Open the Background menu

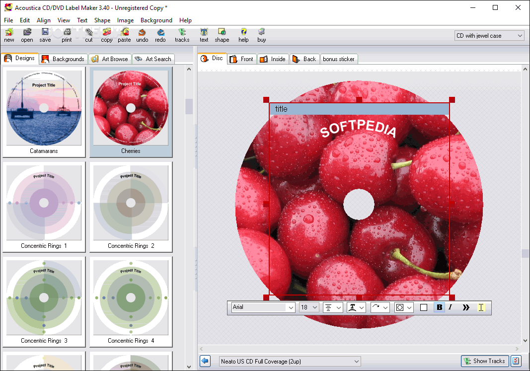(x=156, y=20)
